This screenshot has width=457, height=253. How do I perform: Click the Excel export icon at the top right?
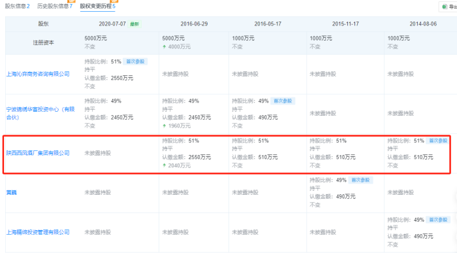coord(445,7)
